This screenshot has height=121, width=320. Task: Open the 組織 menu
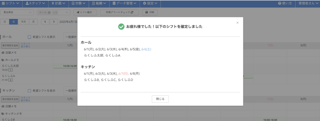99,4
